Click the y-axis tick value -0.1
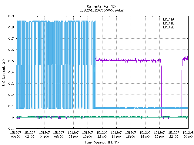The height and width of the screenshot is (145, 194). [x=10, y=129]
